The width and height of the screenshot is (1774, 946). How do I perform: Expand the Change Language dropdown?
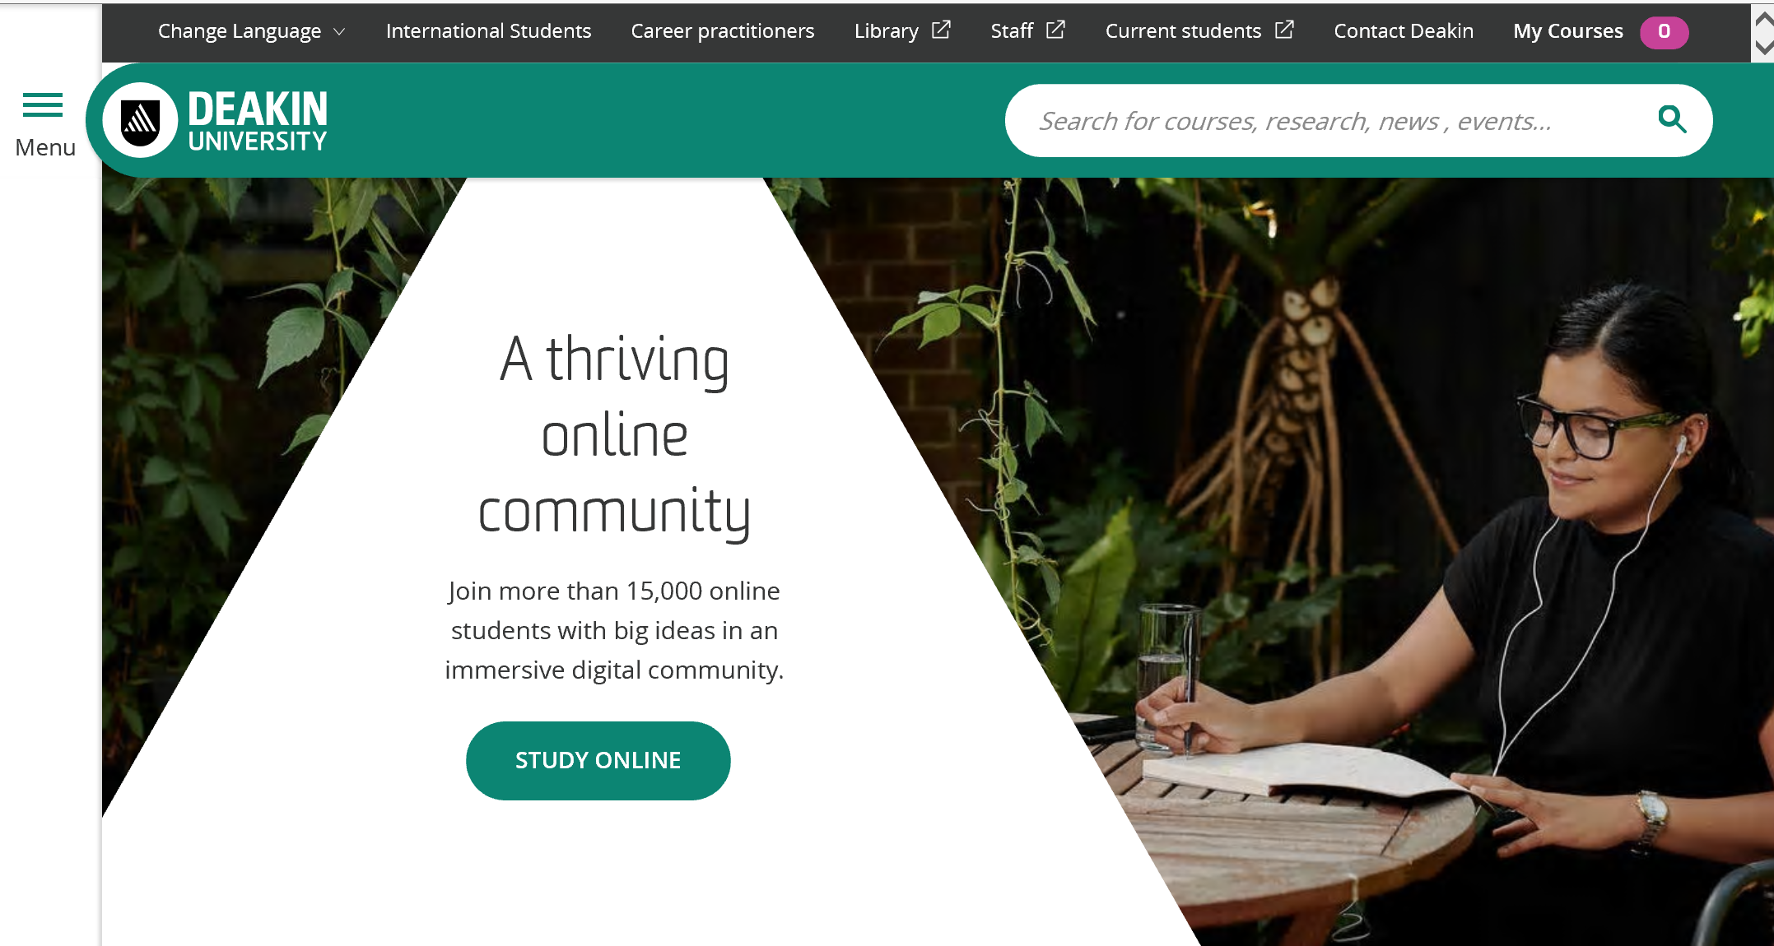pyautogui.click(x=251, y=31)
